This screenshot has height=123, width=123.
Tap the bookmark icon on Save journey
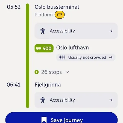point(44,120)
